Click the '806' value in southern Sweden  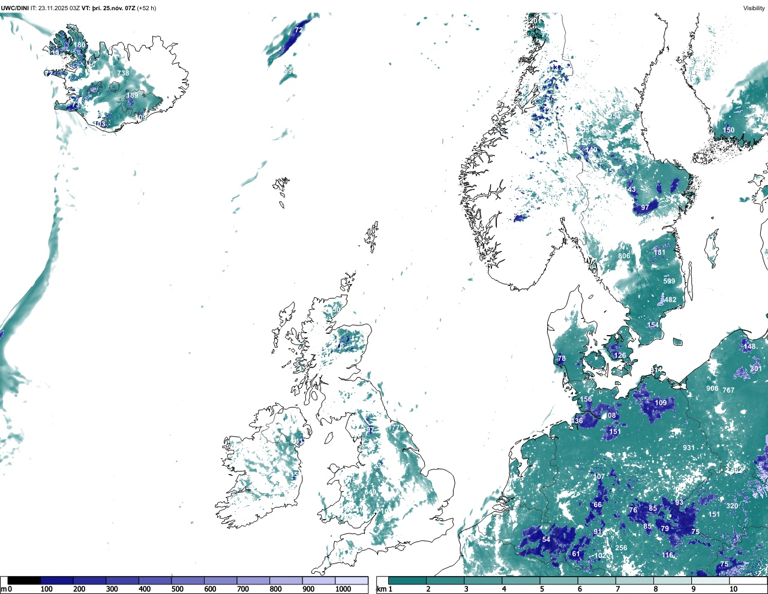[x=625, y=256]
